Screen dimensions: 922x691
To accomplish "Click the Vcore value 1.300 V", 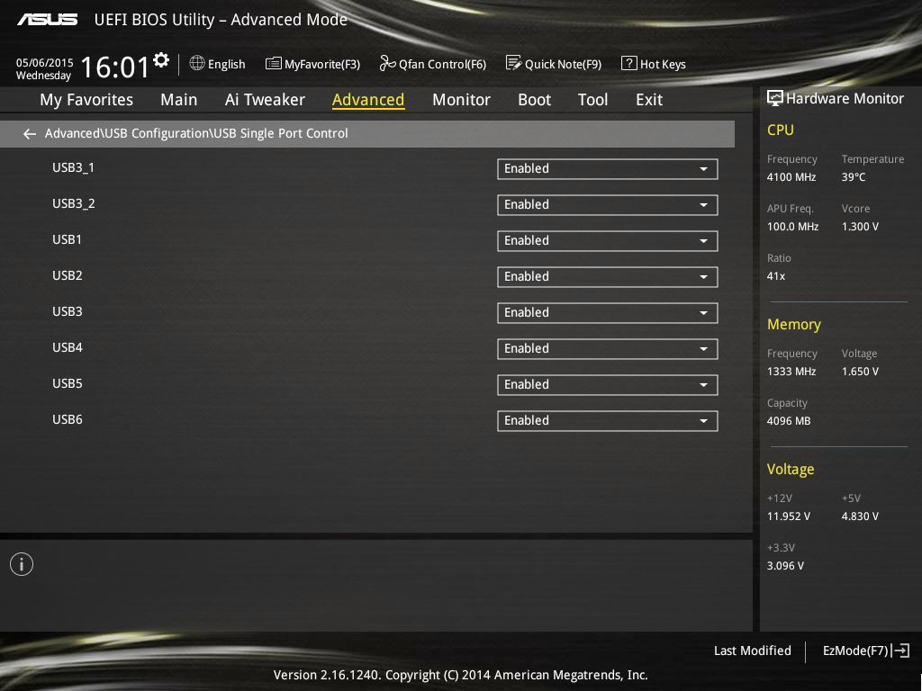I will (x=860, y=226).
